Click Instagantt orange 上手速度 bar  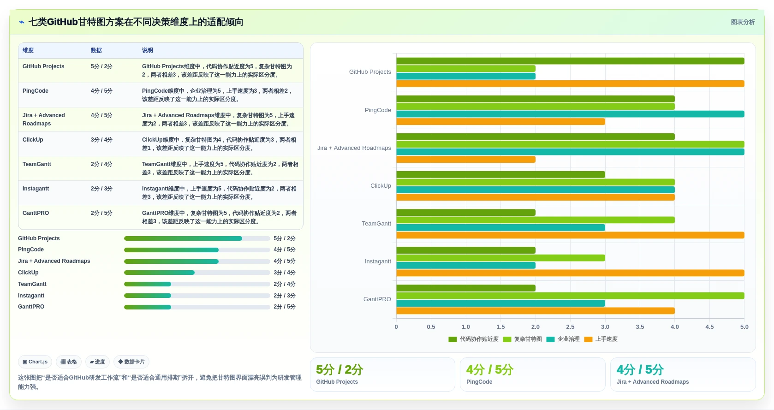(x=570, y=273)
